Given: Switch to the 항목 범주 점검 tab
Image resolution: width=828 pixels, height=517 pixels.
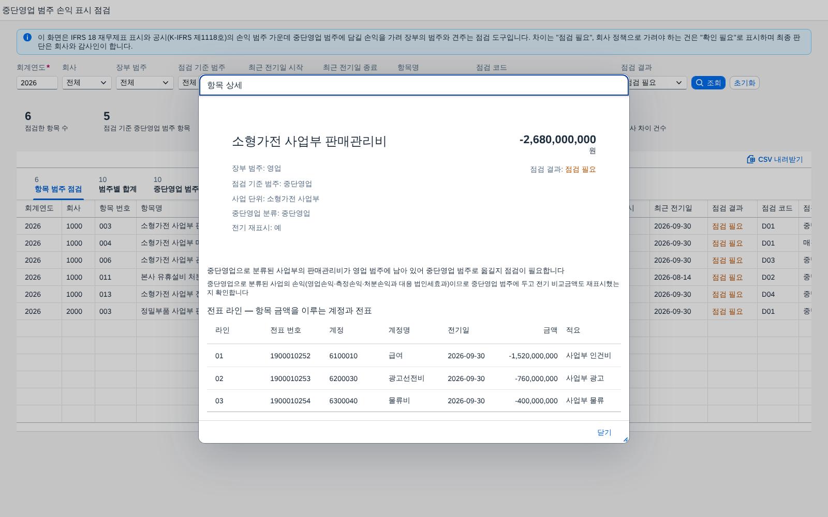Looking at the screenshot, I should pos(58,185).
